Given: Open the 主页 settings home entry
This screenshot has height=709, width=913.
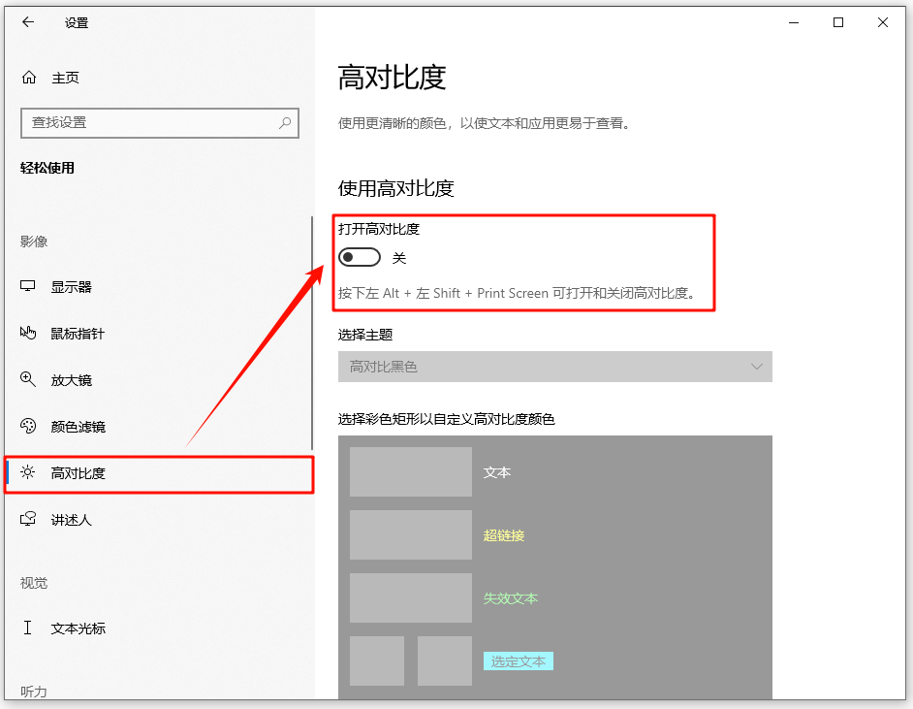Looking at the screenshot, I should [65, 78].
